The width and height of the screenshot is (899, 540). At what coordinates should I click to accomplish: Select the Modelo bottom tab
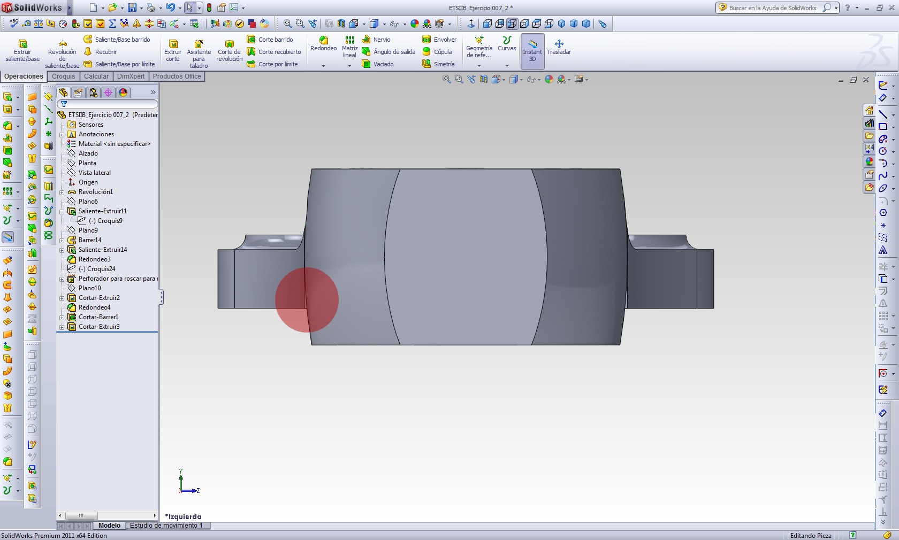click(109, 526)
